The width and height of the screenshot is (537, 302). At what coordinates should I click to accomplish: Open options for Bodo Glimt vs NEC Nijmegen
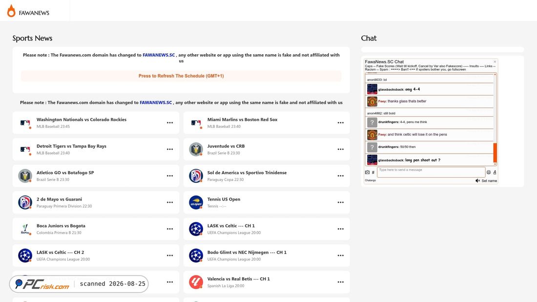coord(340,256)
